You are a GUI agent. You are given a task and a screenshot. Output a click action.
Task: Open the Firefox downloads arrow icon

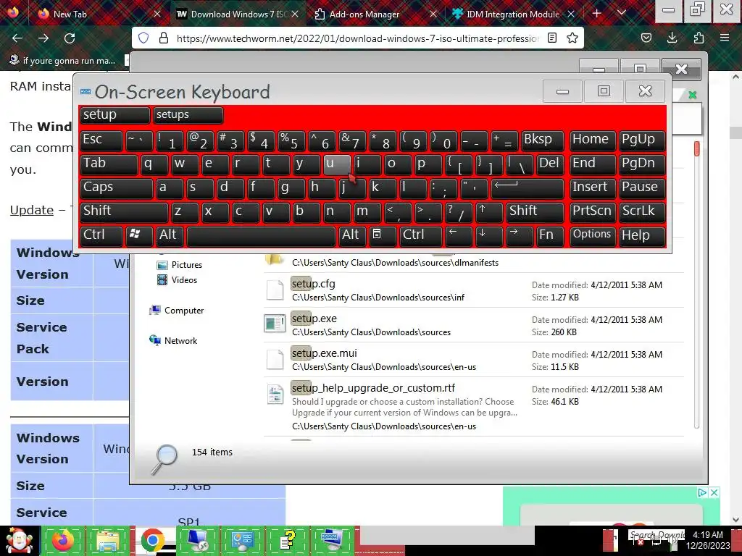pos(672,38)
